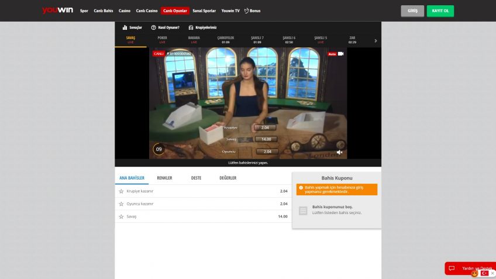Select the ANA BAHİSLER tab
This screenshot has width=496, height=279.
tap(132, 178)
